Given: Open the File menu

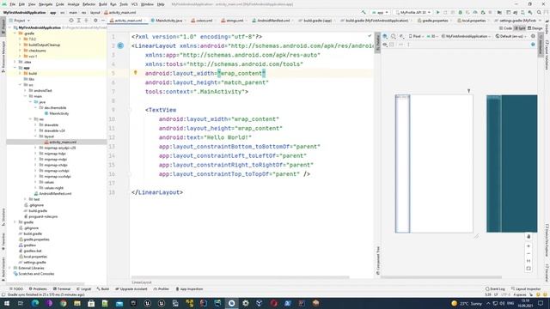Looking at the screenshot, I should click(x=13, y=4).
